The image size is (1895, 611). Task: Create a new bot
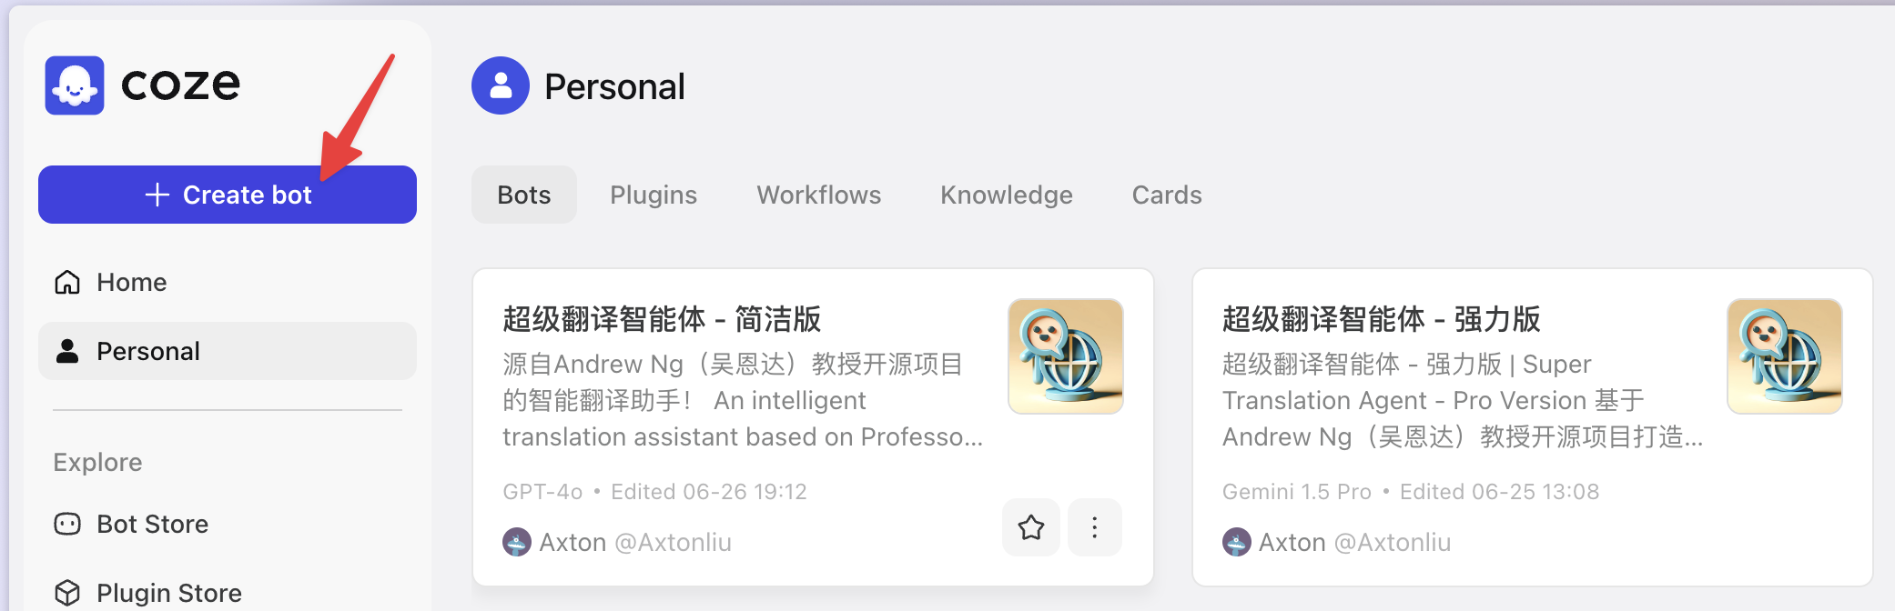[x=228, y=195]
